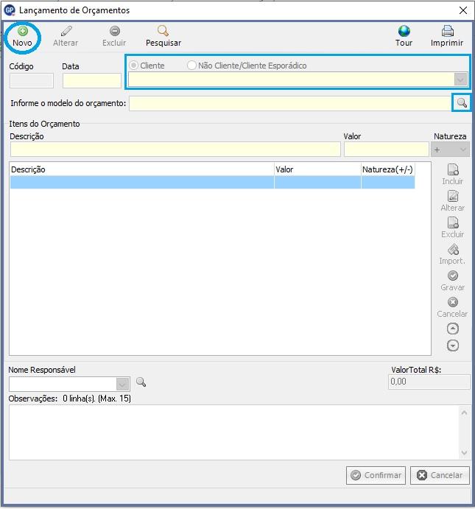475x509 pixels.
Task: Click the Imprimir printer icon
Action: pos(448,31)
